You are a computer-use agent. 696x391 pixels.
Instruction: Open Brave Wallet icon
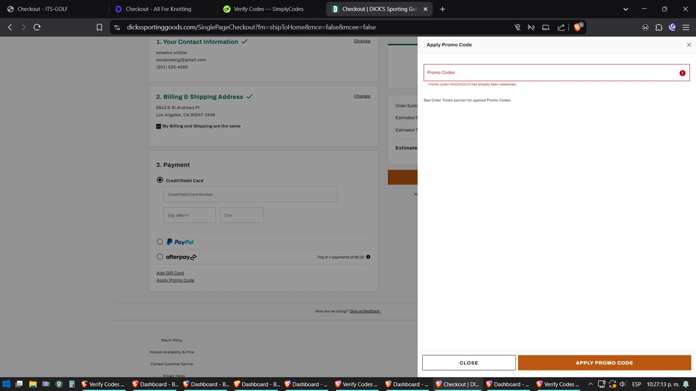point(645,27)
